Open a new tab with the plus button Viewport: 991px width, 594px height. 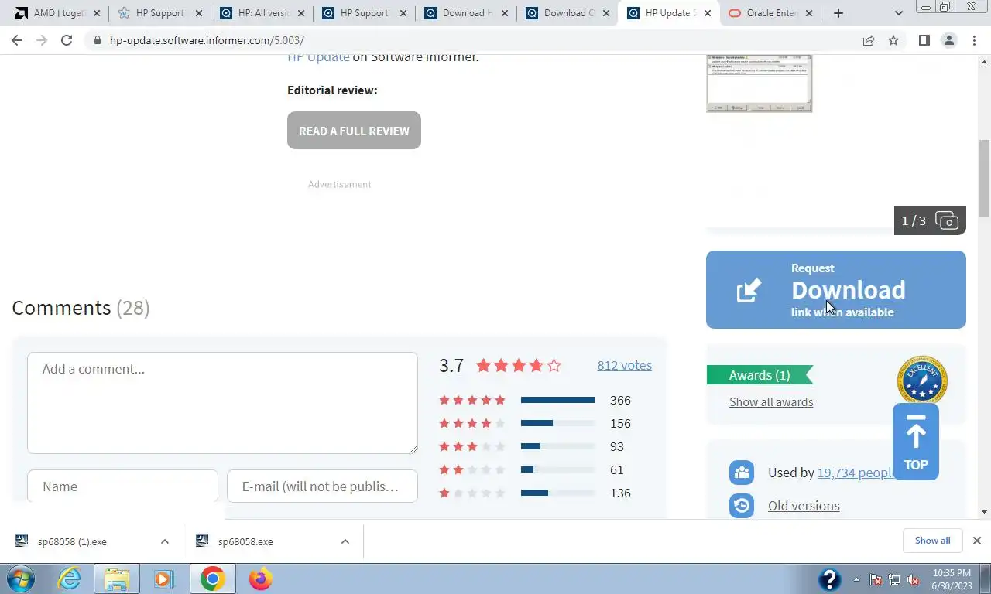(838, 13)
